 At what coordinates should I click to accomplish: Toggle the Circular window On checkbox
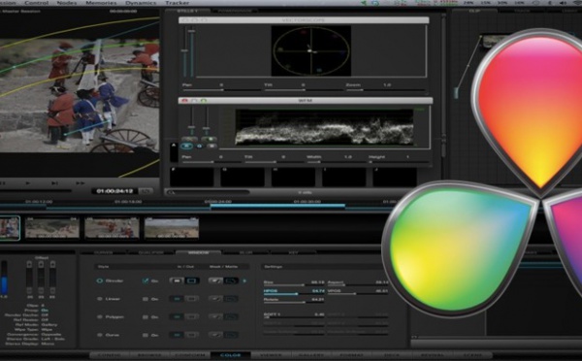click(x=145, y=280)
